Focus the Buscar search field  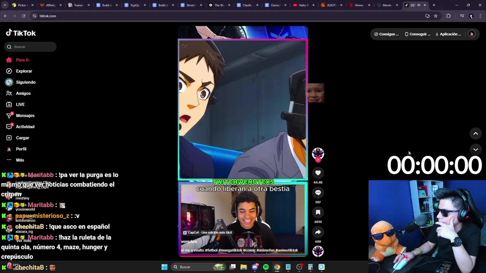(x=30, y=47)
